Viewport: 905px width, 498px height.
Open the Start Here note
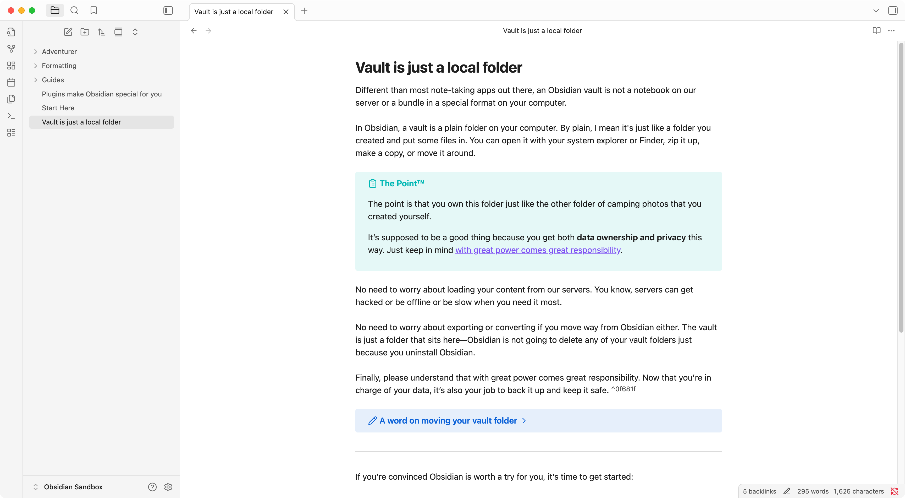coord(58,108)
